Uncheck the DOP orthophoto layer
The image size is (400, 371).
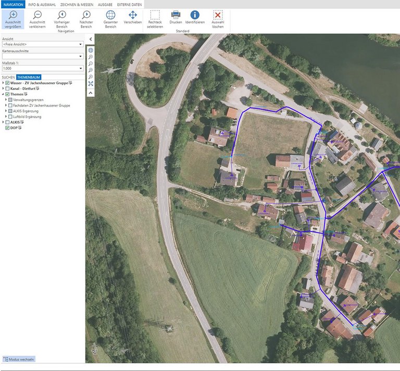click(x=7, y=128)
